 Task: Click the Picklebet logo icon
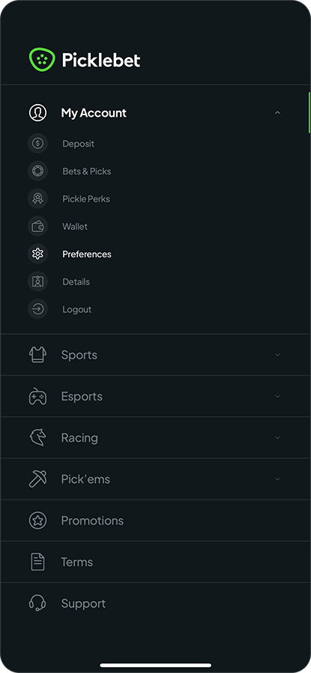[42, 60]
